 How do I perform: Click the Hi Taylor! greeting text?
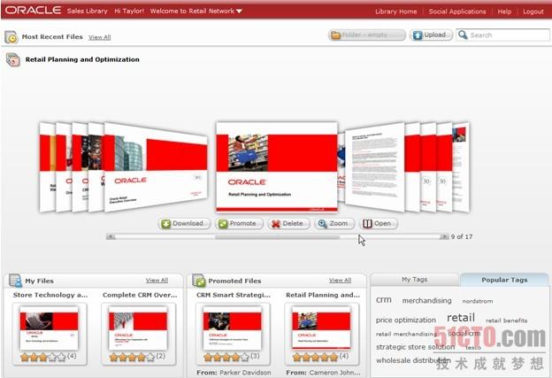pos(129,11)
